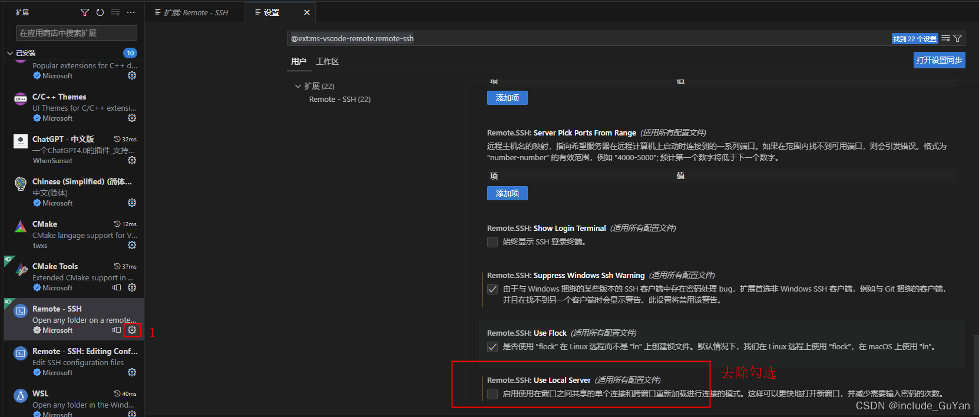Enable Show Login Terminal checkbox
The width and height of the screenshot is (979, 417).
point(492,242)
